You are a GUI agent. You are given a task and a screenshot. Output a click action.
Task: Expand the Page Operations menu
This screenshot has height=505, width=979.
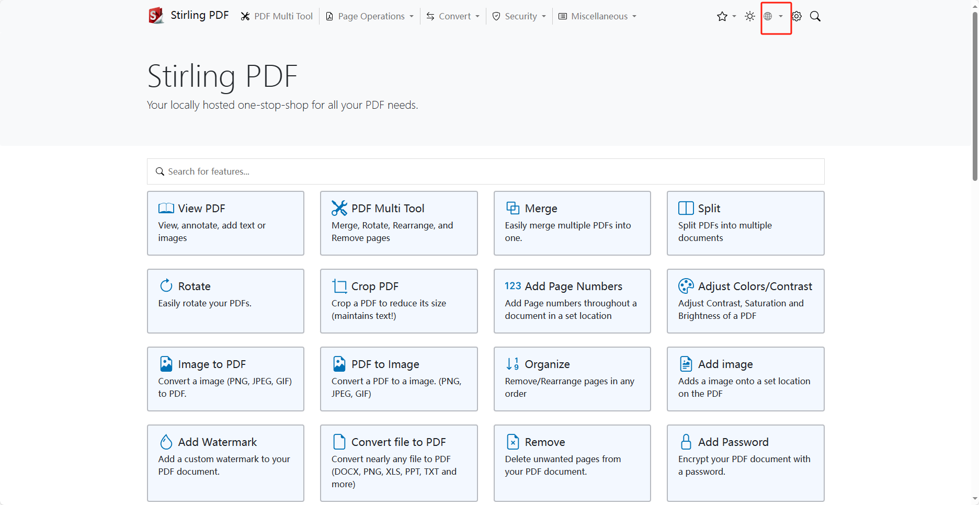pyautogui.click(x=370, y=16)
